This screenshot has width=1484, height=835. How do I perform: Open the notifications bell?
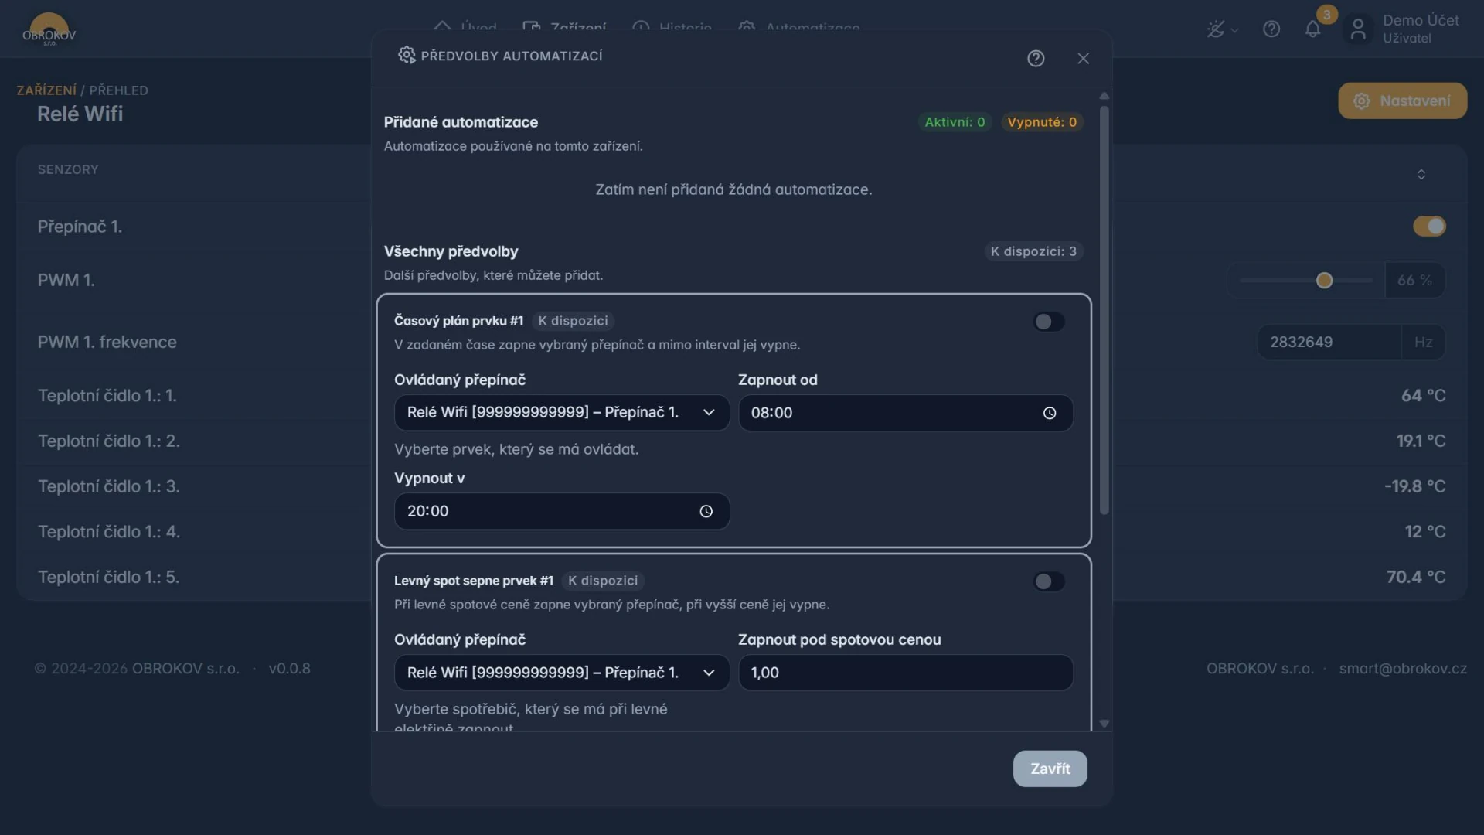(1312, 29)
